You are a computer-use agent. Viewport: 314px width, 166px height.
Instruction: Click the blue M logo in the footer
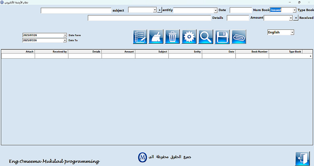[x=142, y=157]
